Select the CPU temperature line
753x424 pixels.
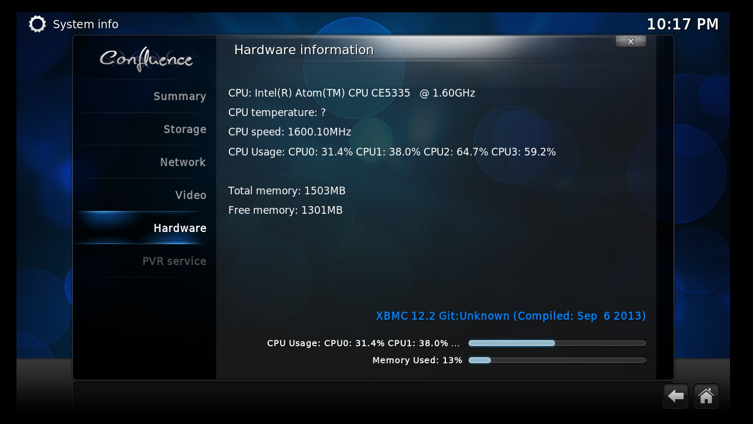(x=277, y=112)
